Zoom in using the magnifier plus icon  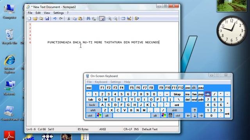[x=109, y=19]
